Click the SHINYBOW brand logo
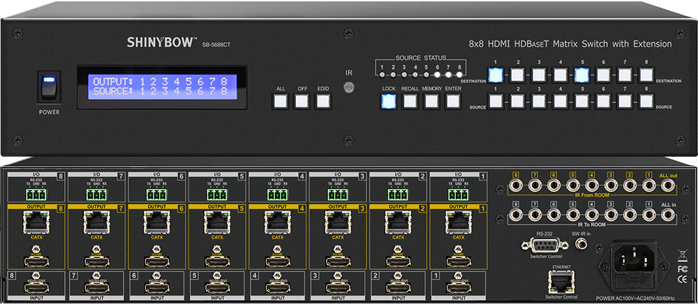This screenshot has height=304, width=698. coord(162,43)
